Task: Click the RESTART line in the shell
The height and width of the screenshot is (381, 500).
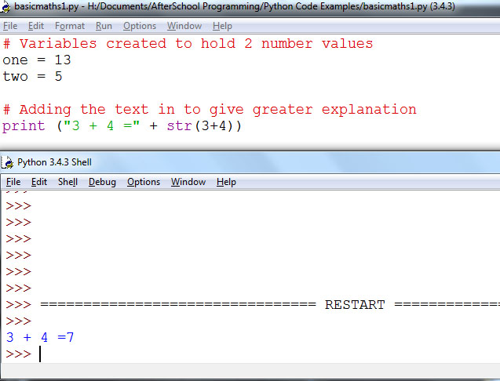Action: pyautogui.click(x=253, y=305)
